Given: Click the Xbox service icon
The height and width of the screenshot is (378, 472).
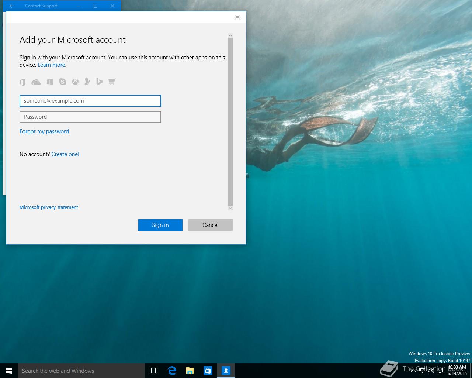Looking at the screenshot, I should coord(75,82).
